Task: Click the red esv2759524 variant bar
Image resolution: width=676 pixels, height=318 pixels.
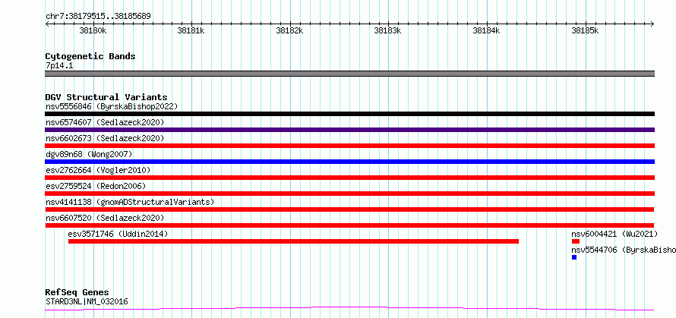Action: (x=349, y=194)
